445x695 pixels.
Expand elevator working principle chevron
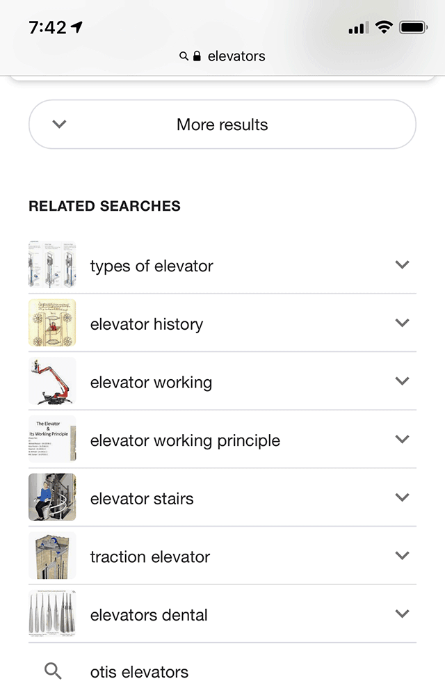(402, 440)
